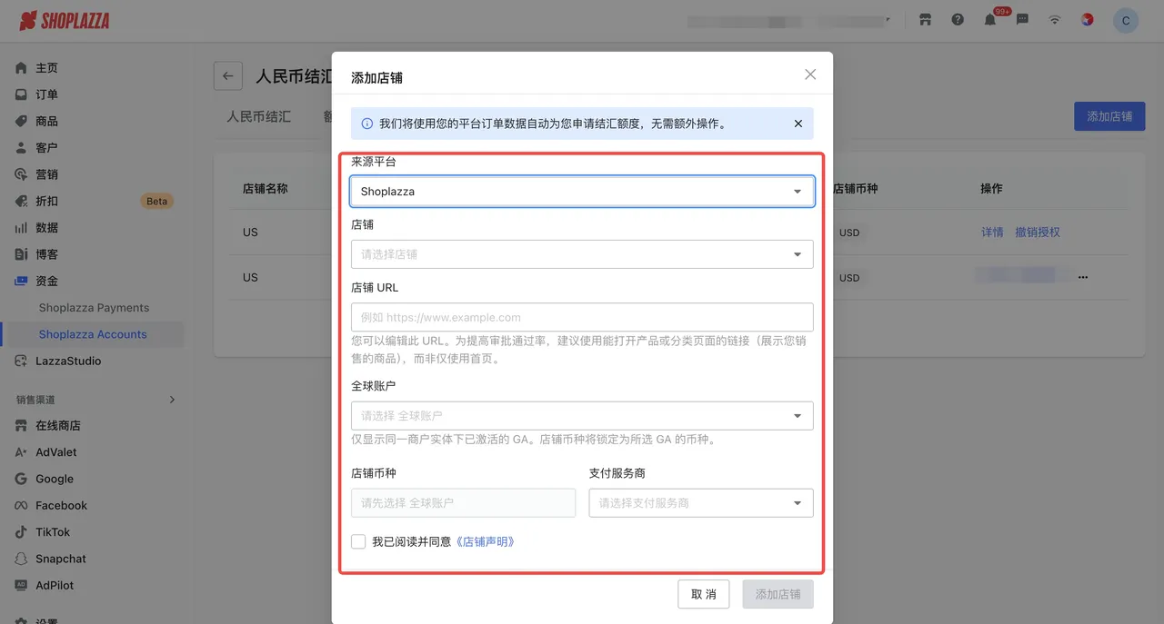Open the storefront icon in top bar
1164x624 pixels.
point(925,20)
